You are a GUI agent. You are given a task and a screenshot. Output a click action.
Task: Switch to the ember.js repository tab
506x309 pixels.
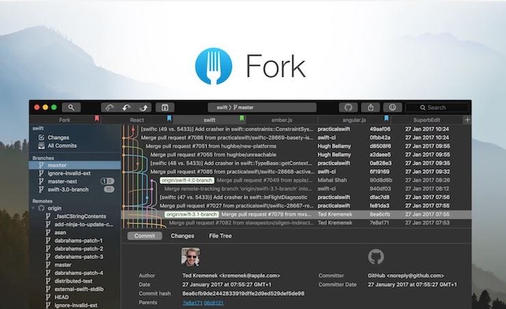[x=281, y=120]
